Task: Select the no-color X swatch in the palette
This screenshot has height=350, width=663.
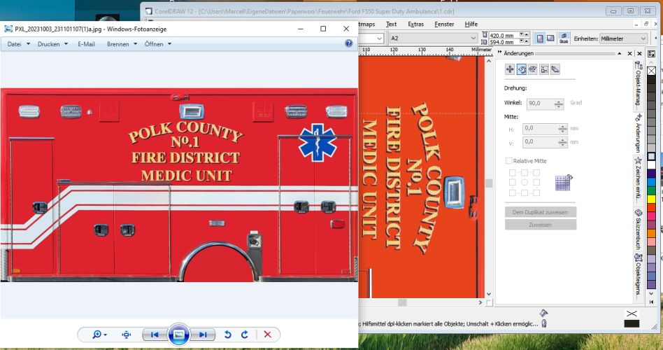Action: (x=651, y=71)
